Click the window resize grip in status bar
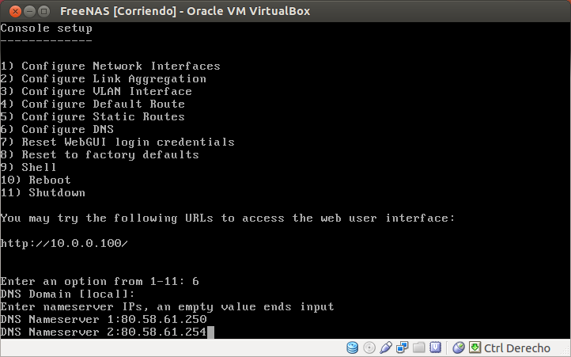Screen dimensions: 571x357 (565, 351)
